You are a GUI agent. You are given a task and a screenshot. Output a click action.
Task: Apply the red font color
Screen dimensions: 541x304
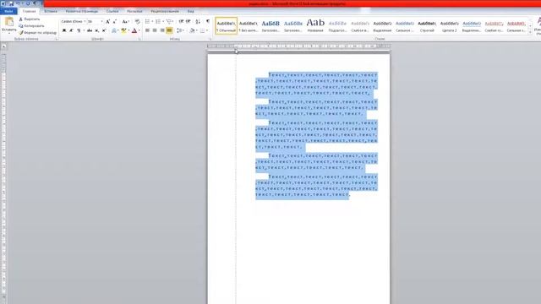point(134,30)
